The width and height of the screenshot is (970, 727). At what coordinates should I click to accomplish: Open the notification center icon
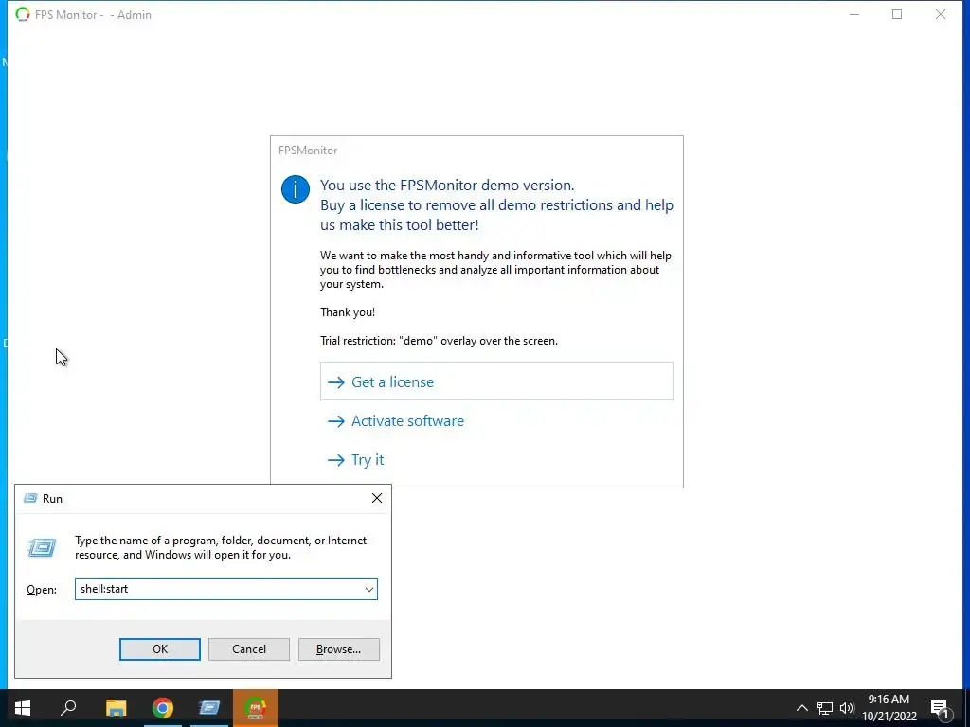coord(941,708)
